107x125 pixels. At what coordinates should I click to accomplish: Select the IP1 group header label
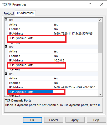tap(11, 20)
